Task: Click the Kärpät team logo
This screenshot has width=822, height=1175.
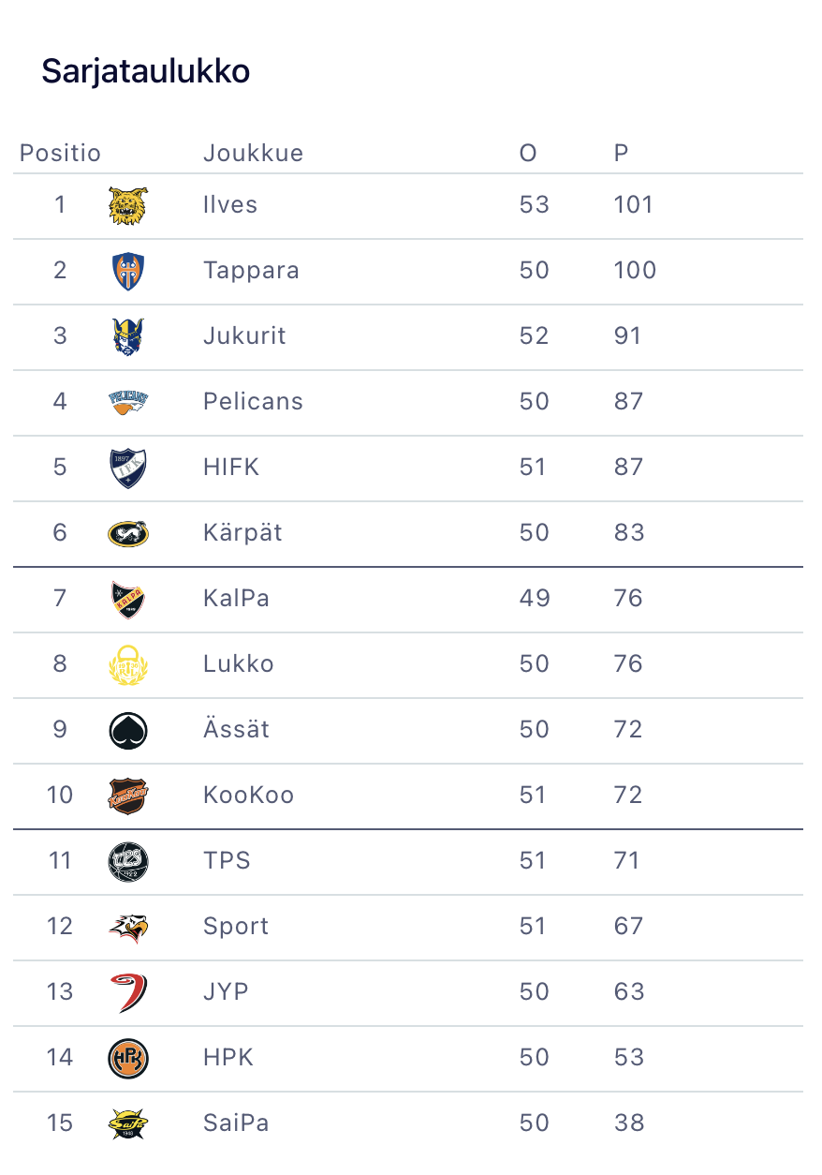Action: (x=128, y=534)
